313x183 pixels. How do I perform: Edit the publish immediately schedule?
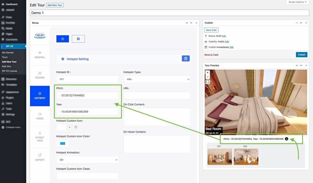(x=231, y=47)
